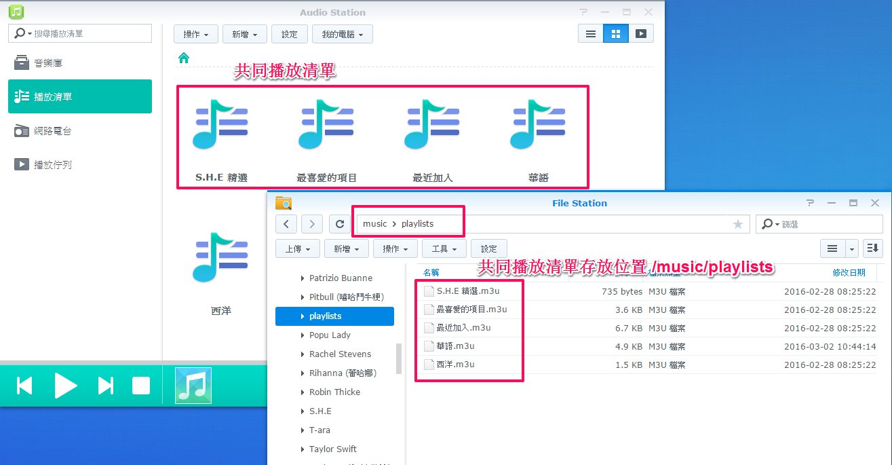Select the Rihanna folder

[x=343, y=373]
